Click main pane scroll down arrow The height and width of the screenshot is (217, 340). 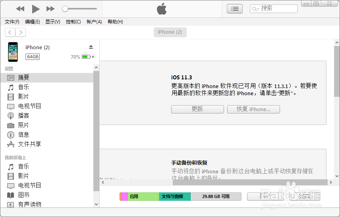[x=337, y=176]
